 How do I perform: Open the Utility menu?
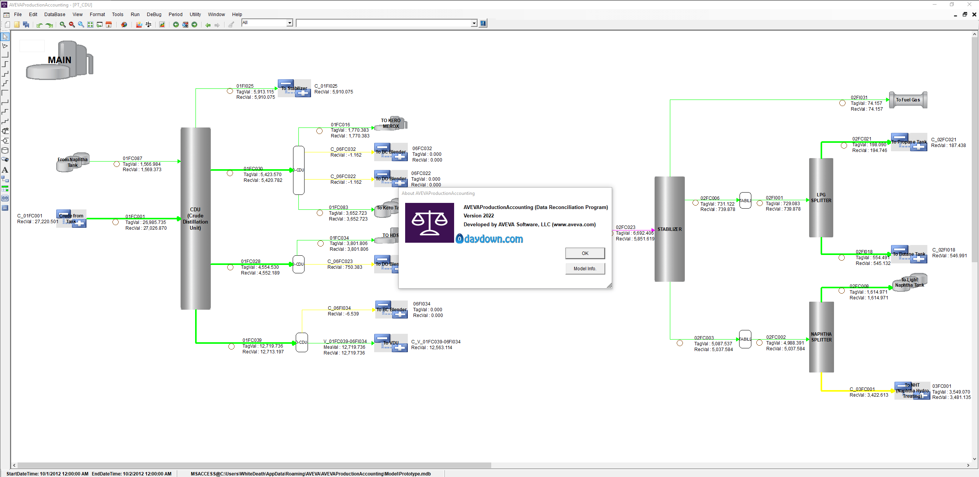pyautogui.click(x=195, y=15)
